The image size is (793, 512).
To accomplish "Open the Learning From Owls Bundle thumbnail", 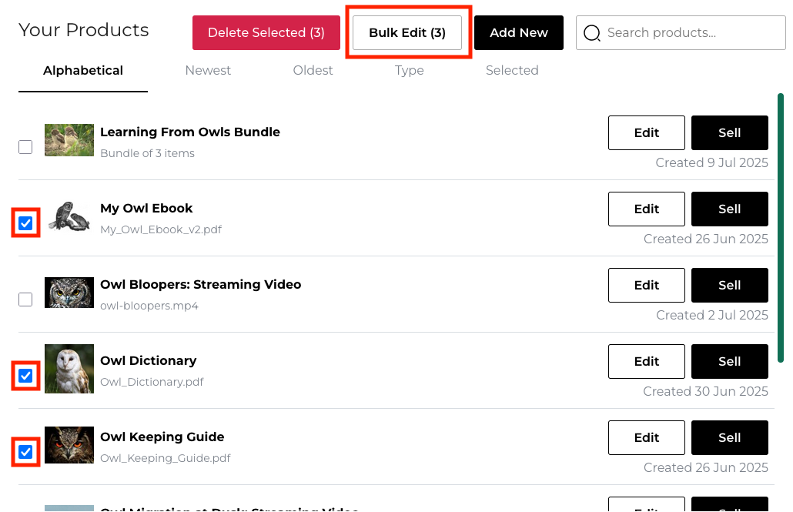I will click(x=69, y=140).
